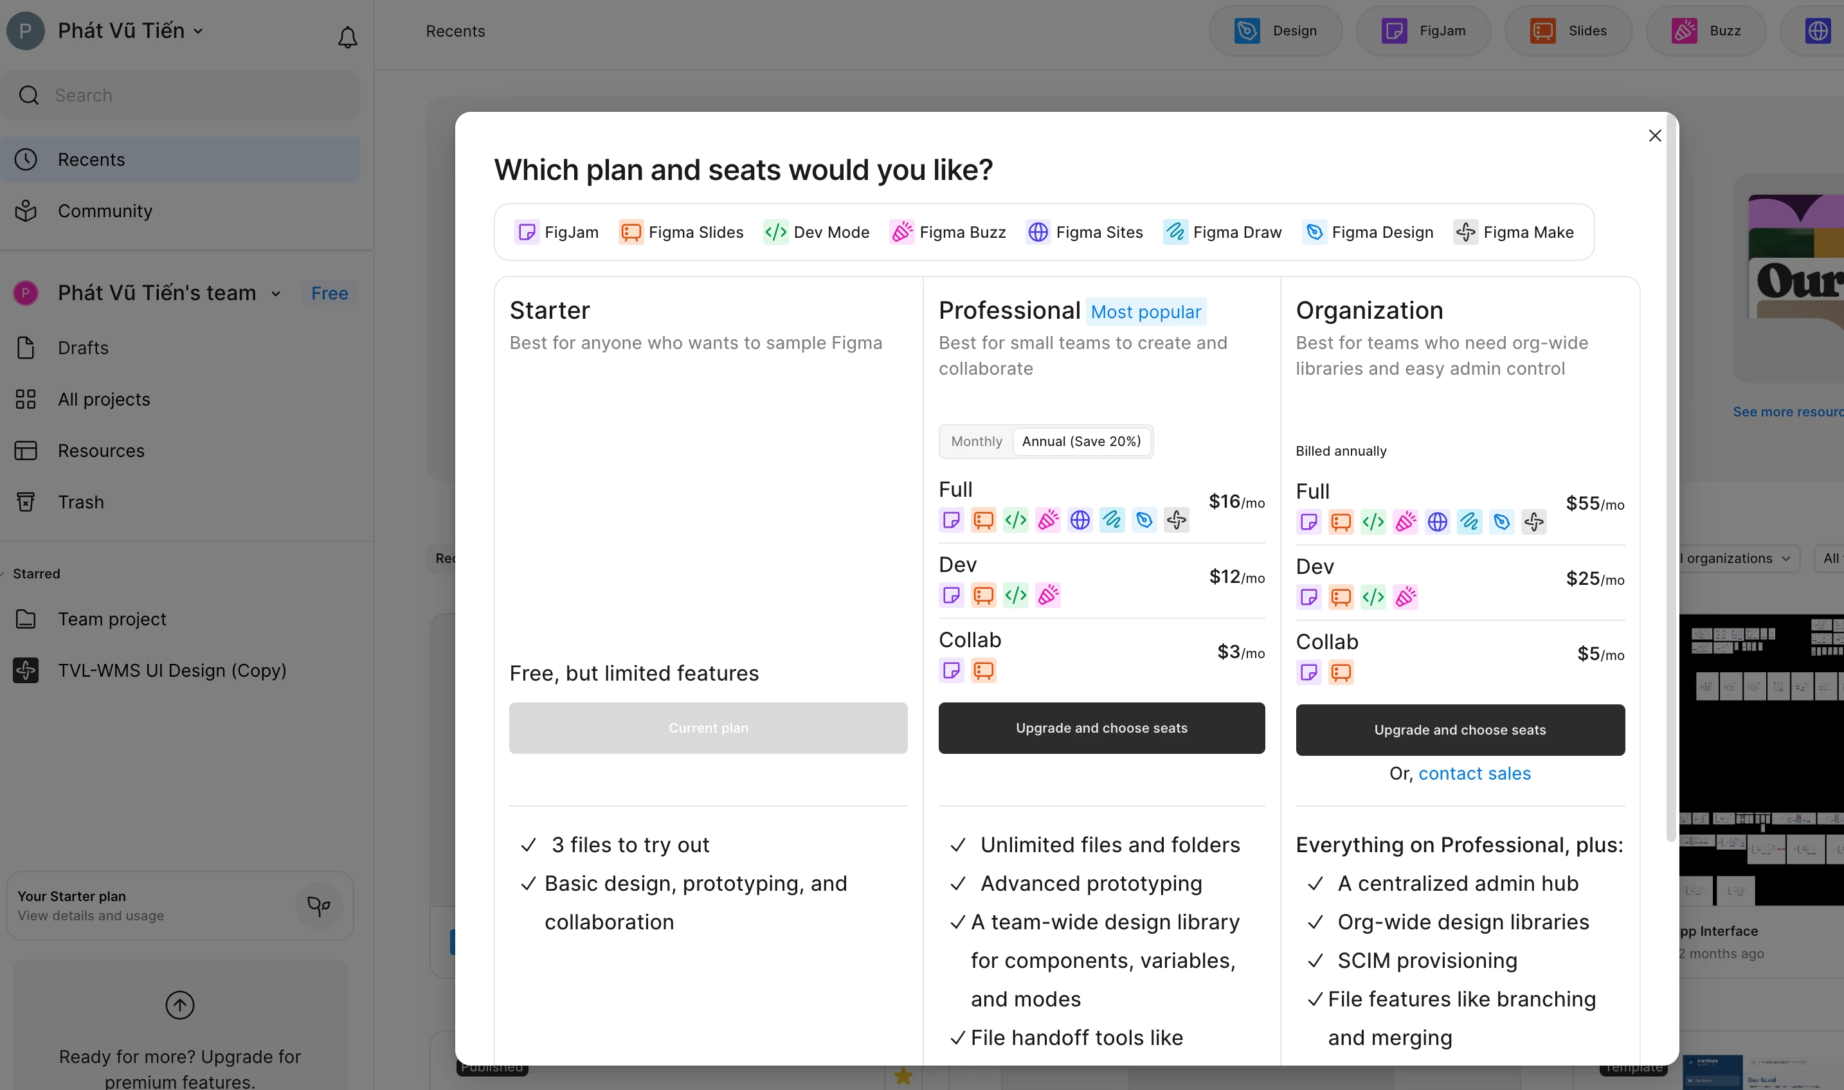This screenshot has height=1090, width=1844.
Task: Click the sprout icon in Starter plan card
Action: pos(318,906)
